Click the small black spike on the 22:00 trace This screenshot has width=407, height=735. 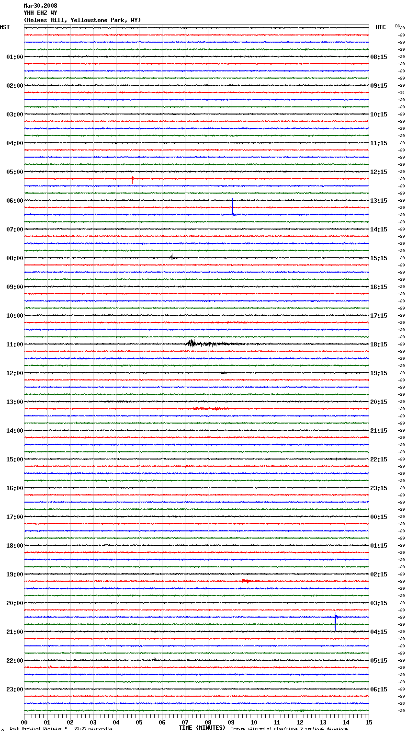pos(155,659)
